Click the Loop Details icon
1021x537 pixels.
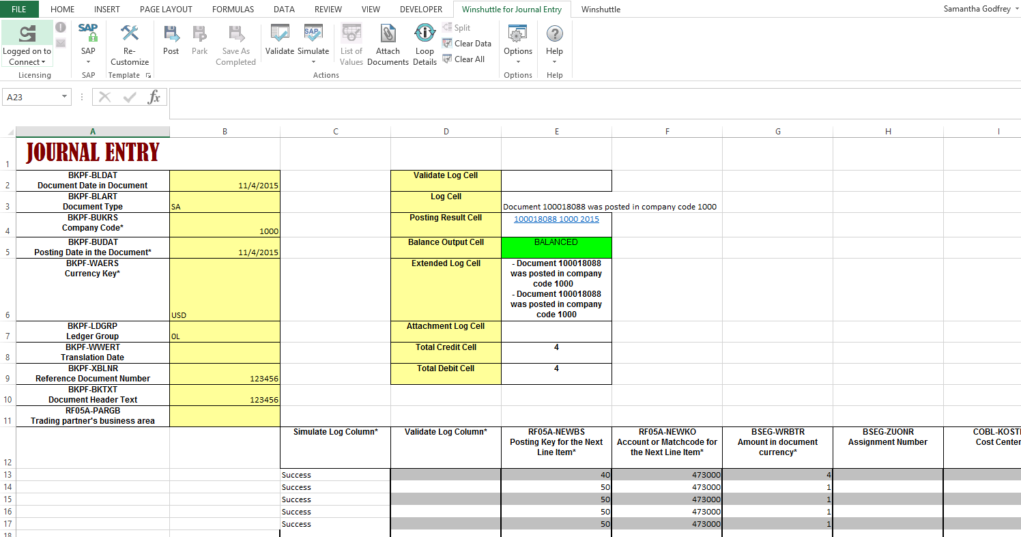click(x=425, y=32)
